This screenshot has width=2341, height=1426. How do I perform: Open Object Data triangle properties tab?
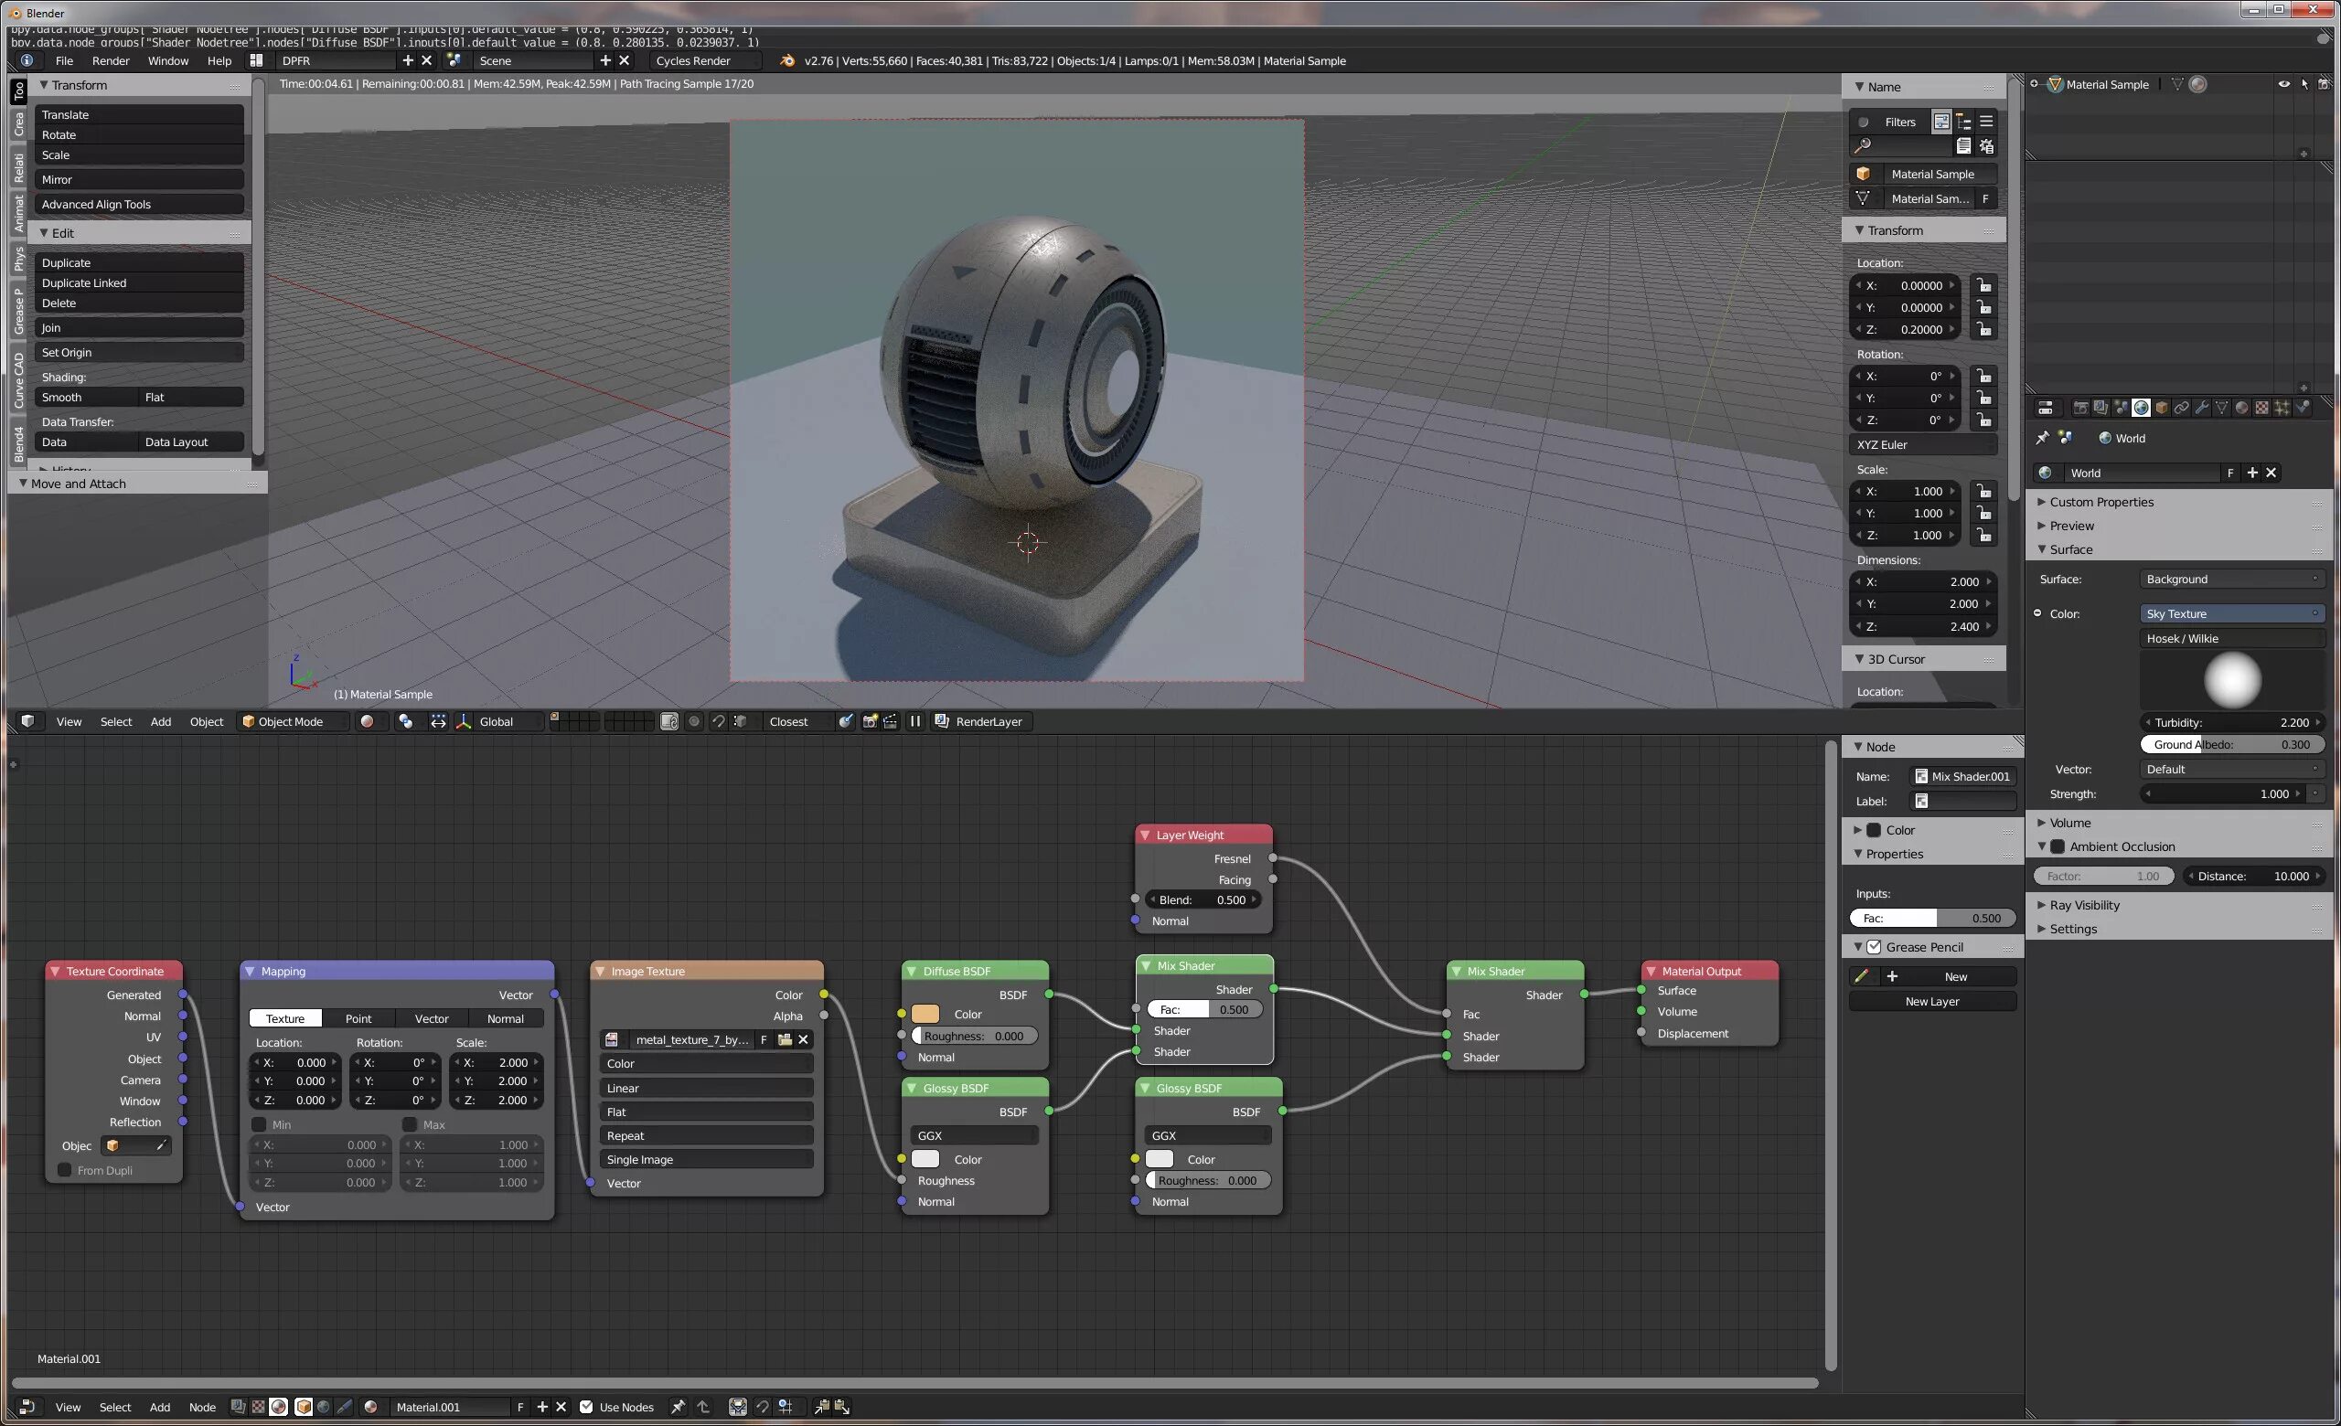click(x=2222, y=408)
